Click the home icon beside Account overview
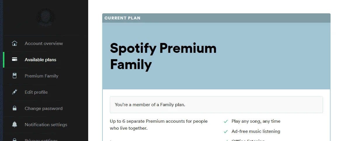This screenshot has width=344, height=141. coord(15,43)
